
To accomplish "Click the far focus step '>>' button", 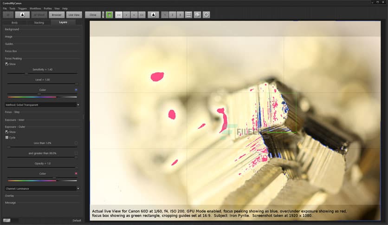I will pyautogui.click(x=142, y=15).
